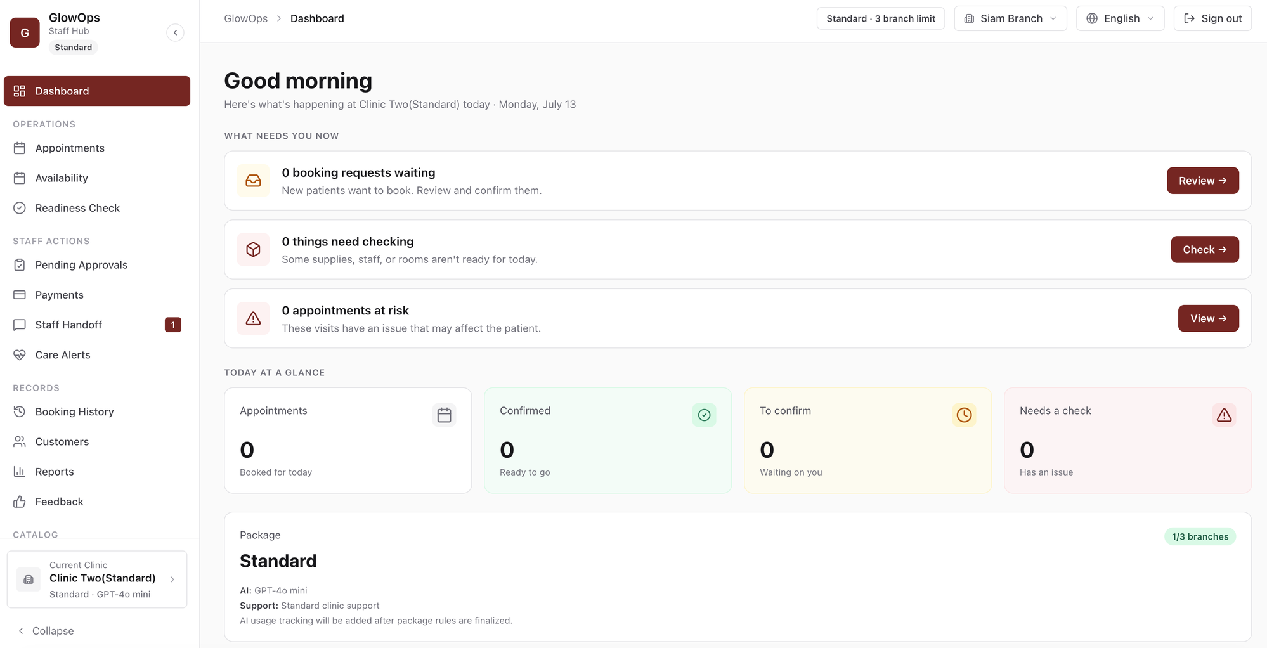Screen dimensions: 1267x648
Task: Go to Payments section
Action: (x=97, y=294)
